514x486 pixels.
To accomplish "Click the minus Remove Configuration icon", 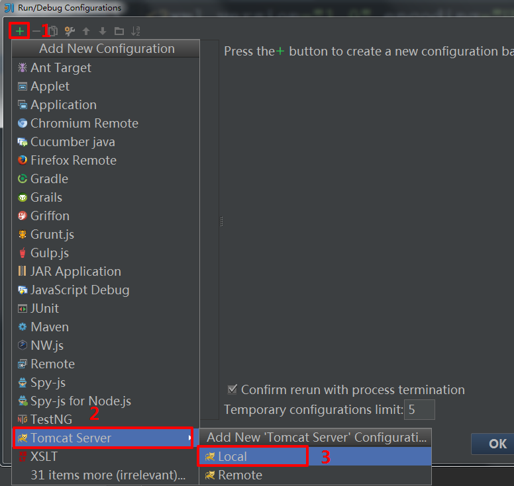I will coord(36,31).
